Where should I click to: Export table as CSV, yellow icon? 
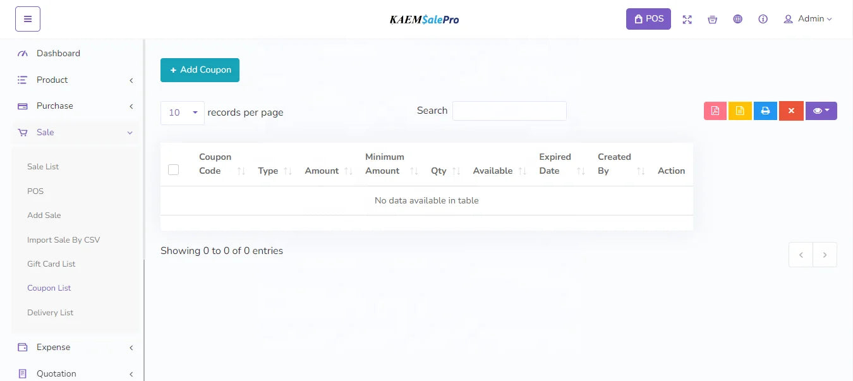point(740,111)
